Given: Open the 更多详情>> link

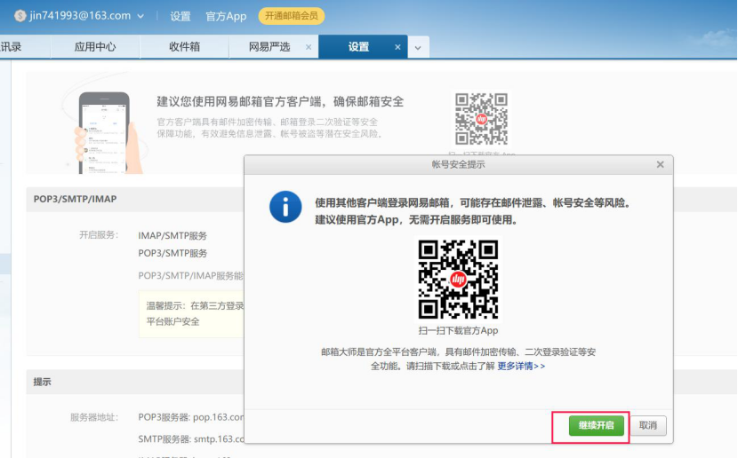Looking at the screenshot, I should 521,366.
